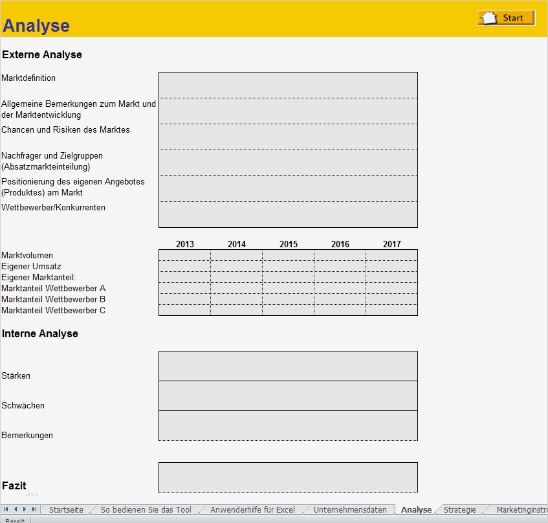Image resolution: width=548 pixels, height=523 pixels.
Task: Select the Analyse sheet tab
Action: point(416,509)
